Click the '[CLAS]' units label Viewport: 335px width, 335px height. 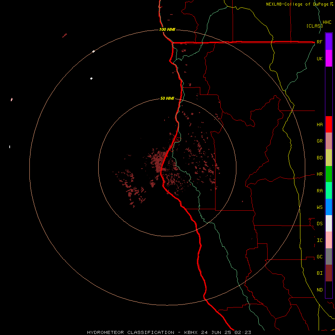click(x=315, y=26)
